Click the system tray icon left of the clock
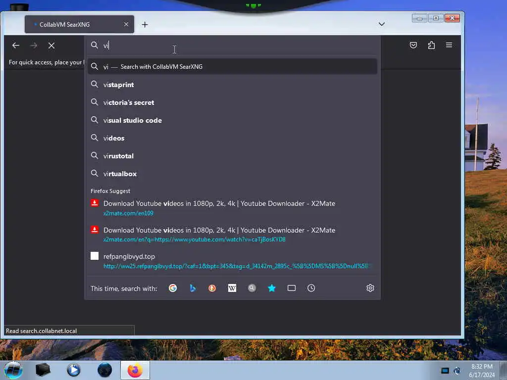 (x=457, y=371)
